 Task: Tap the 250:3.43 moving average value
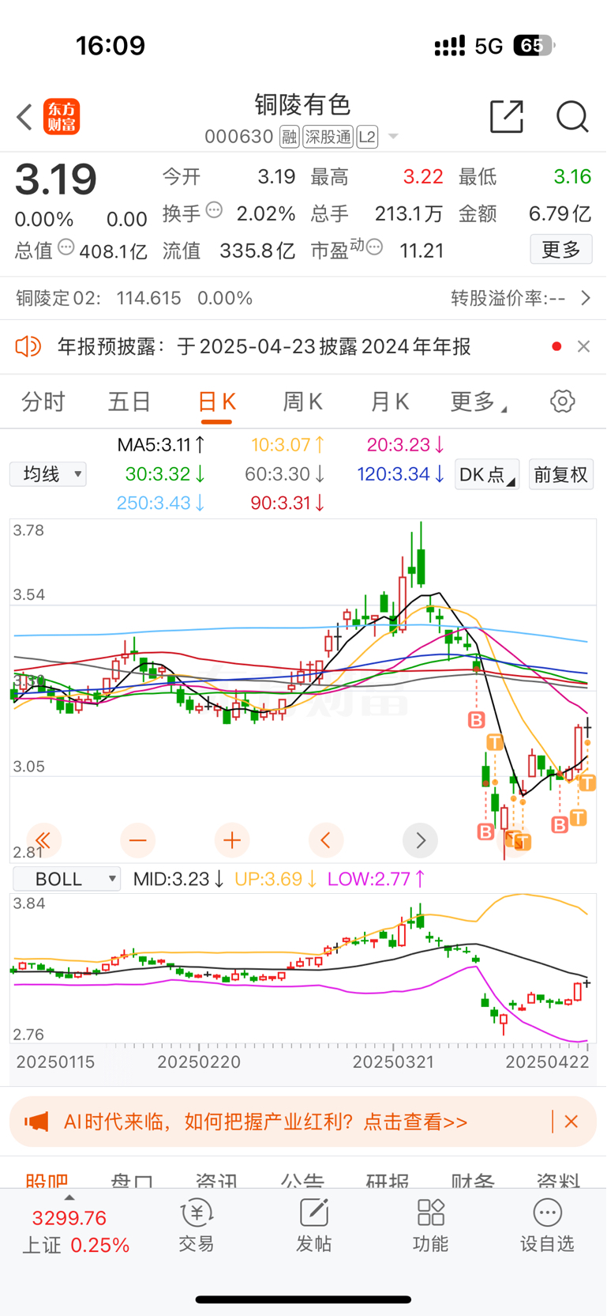(x=160, y=503)
